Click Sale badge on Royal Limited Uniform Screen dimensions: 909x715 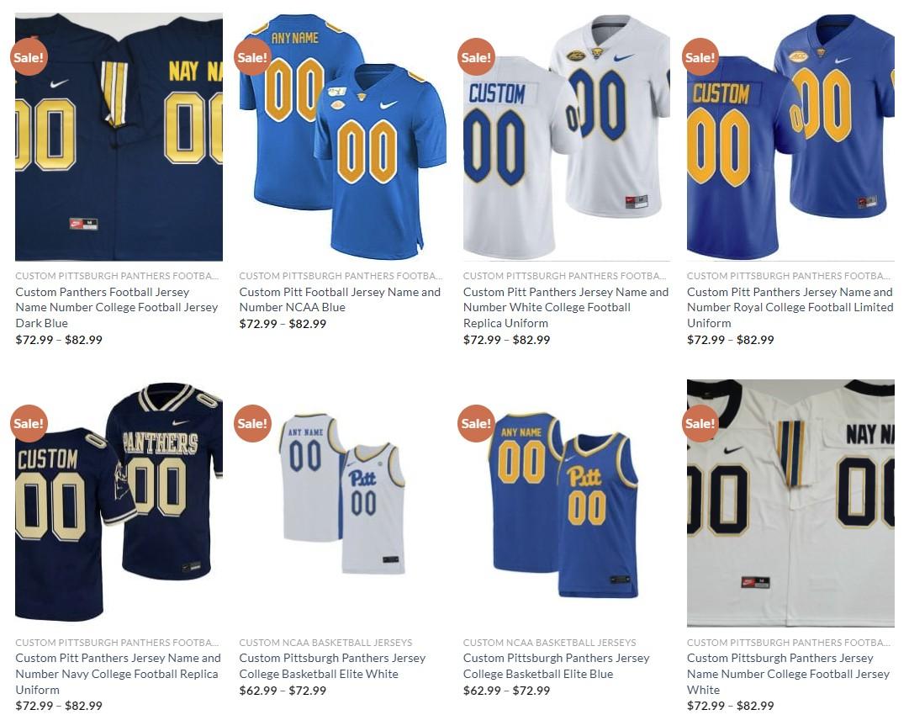700,57
